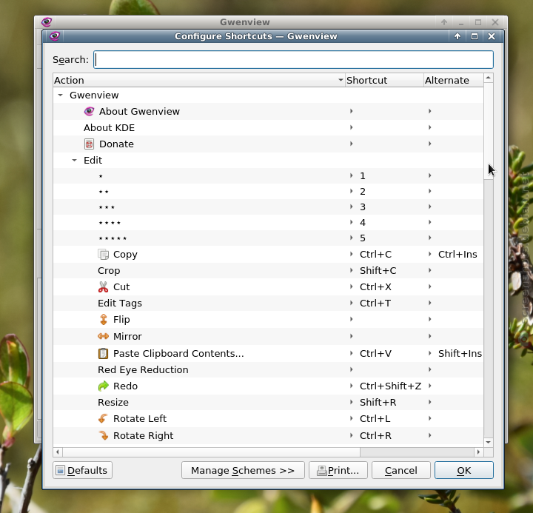Open the Action column sort arrow

341,80
